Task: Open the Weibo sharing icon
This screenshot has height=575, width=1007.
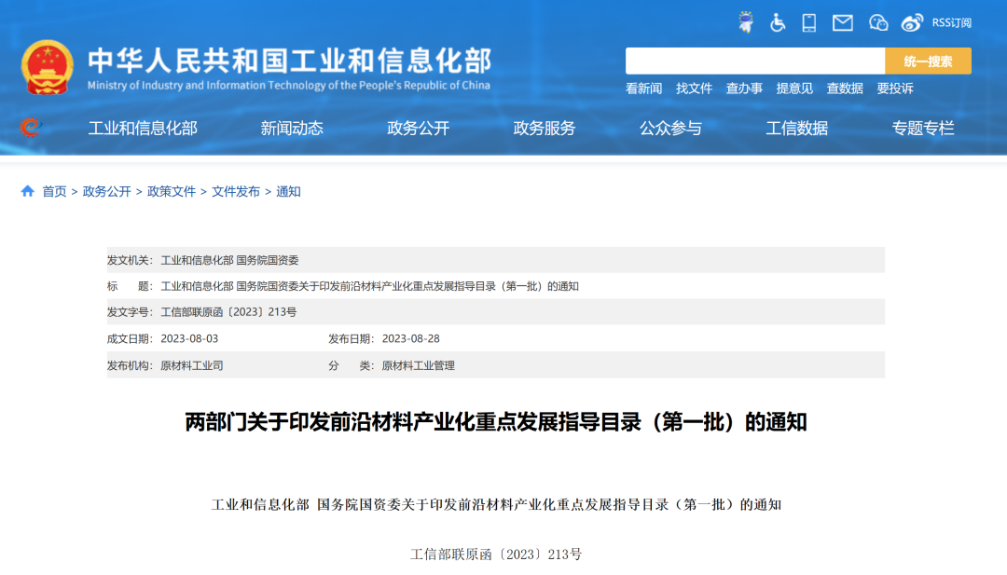Action: click(x=911, y=22)
